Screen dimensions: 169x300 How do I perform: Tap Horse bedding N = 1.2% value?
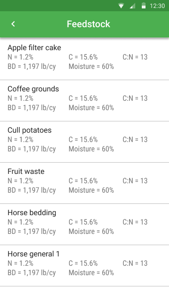(x=20, y=222)
